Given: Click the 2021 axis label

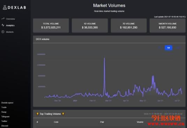Looking at the screenshot, I should (75, 101).
